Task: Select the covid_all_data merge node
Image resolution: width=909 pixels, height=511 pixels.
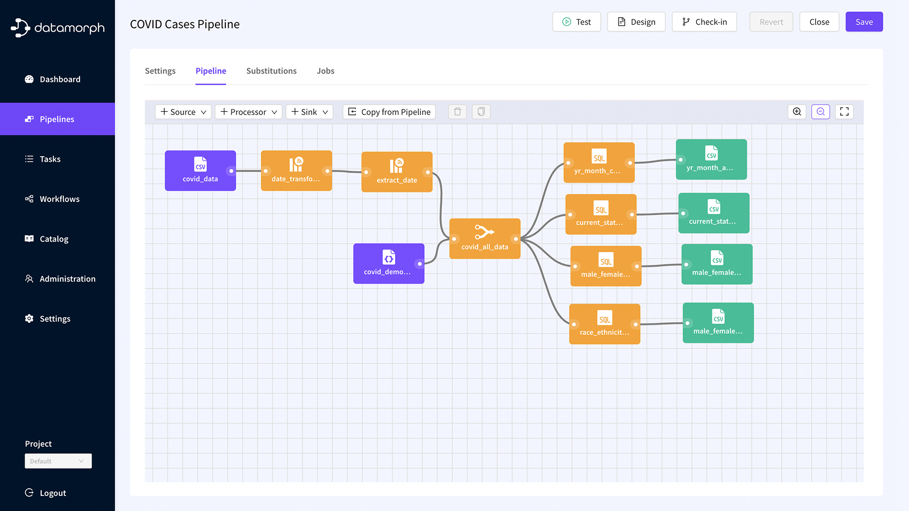Action: tap(484, 238)
